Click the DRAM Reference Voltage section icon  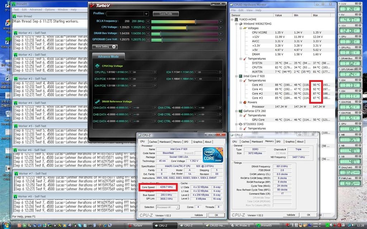coord(97,101)
